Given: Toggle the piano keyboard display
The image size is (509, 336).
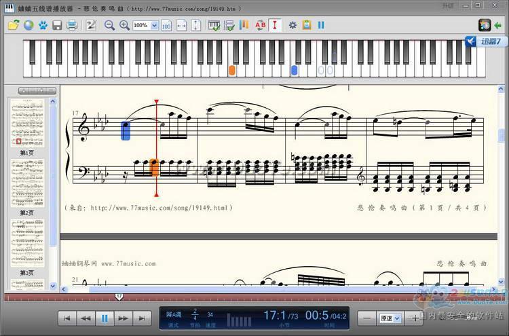Looking at the screenshot, I should coord(214,25).
